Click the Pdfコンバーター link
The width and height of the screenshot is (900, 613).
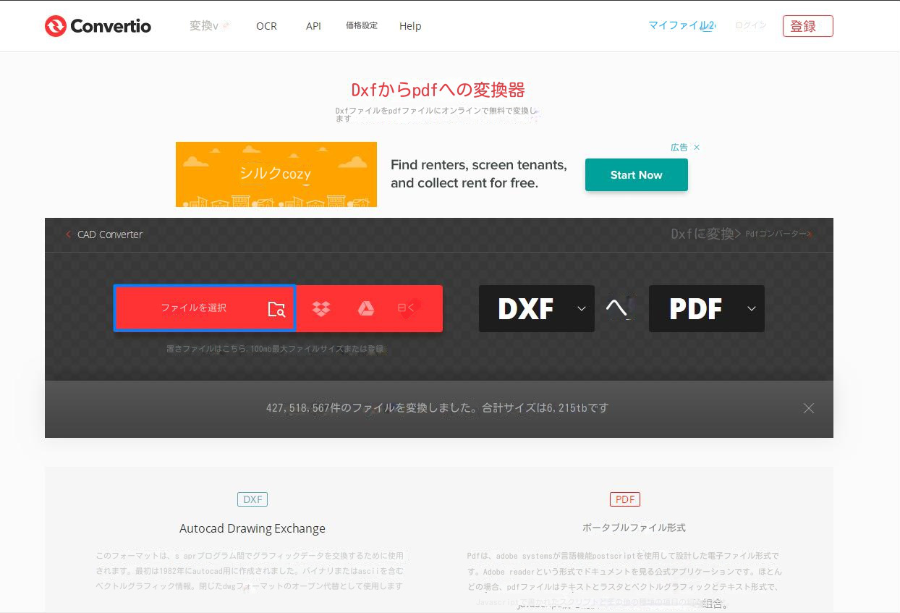[775, 234]
